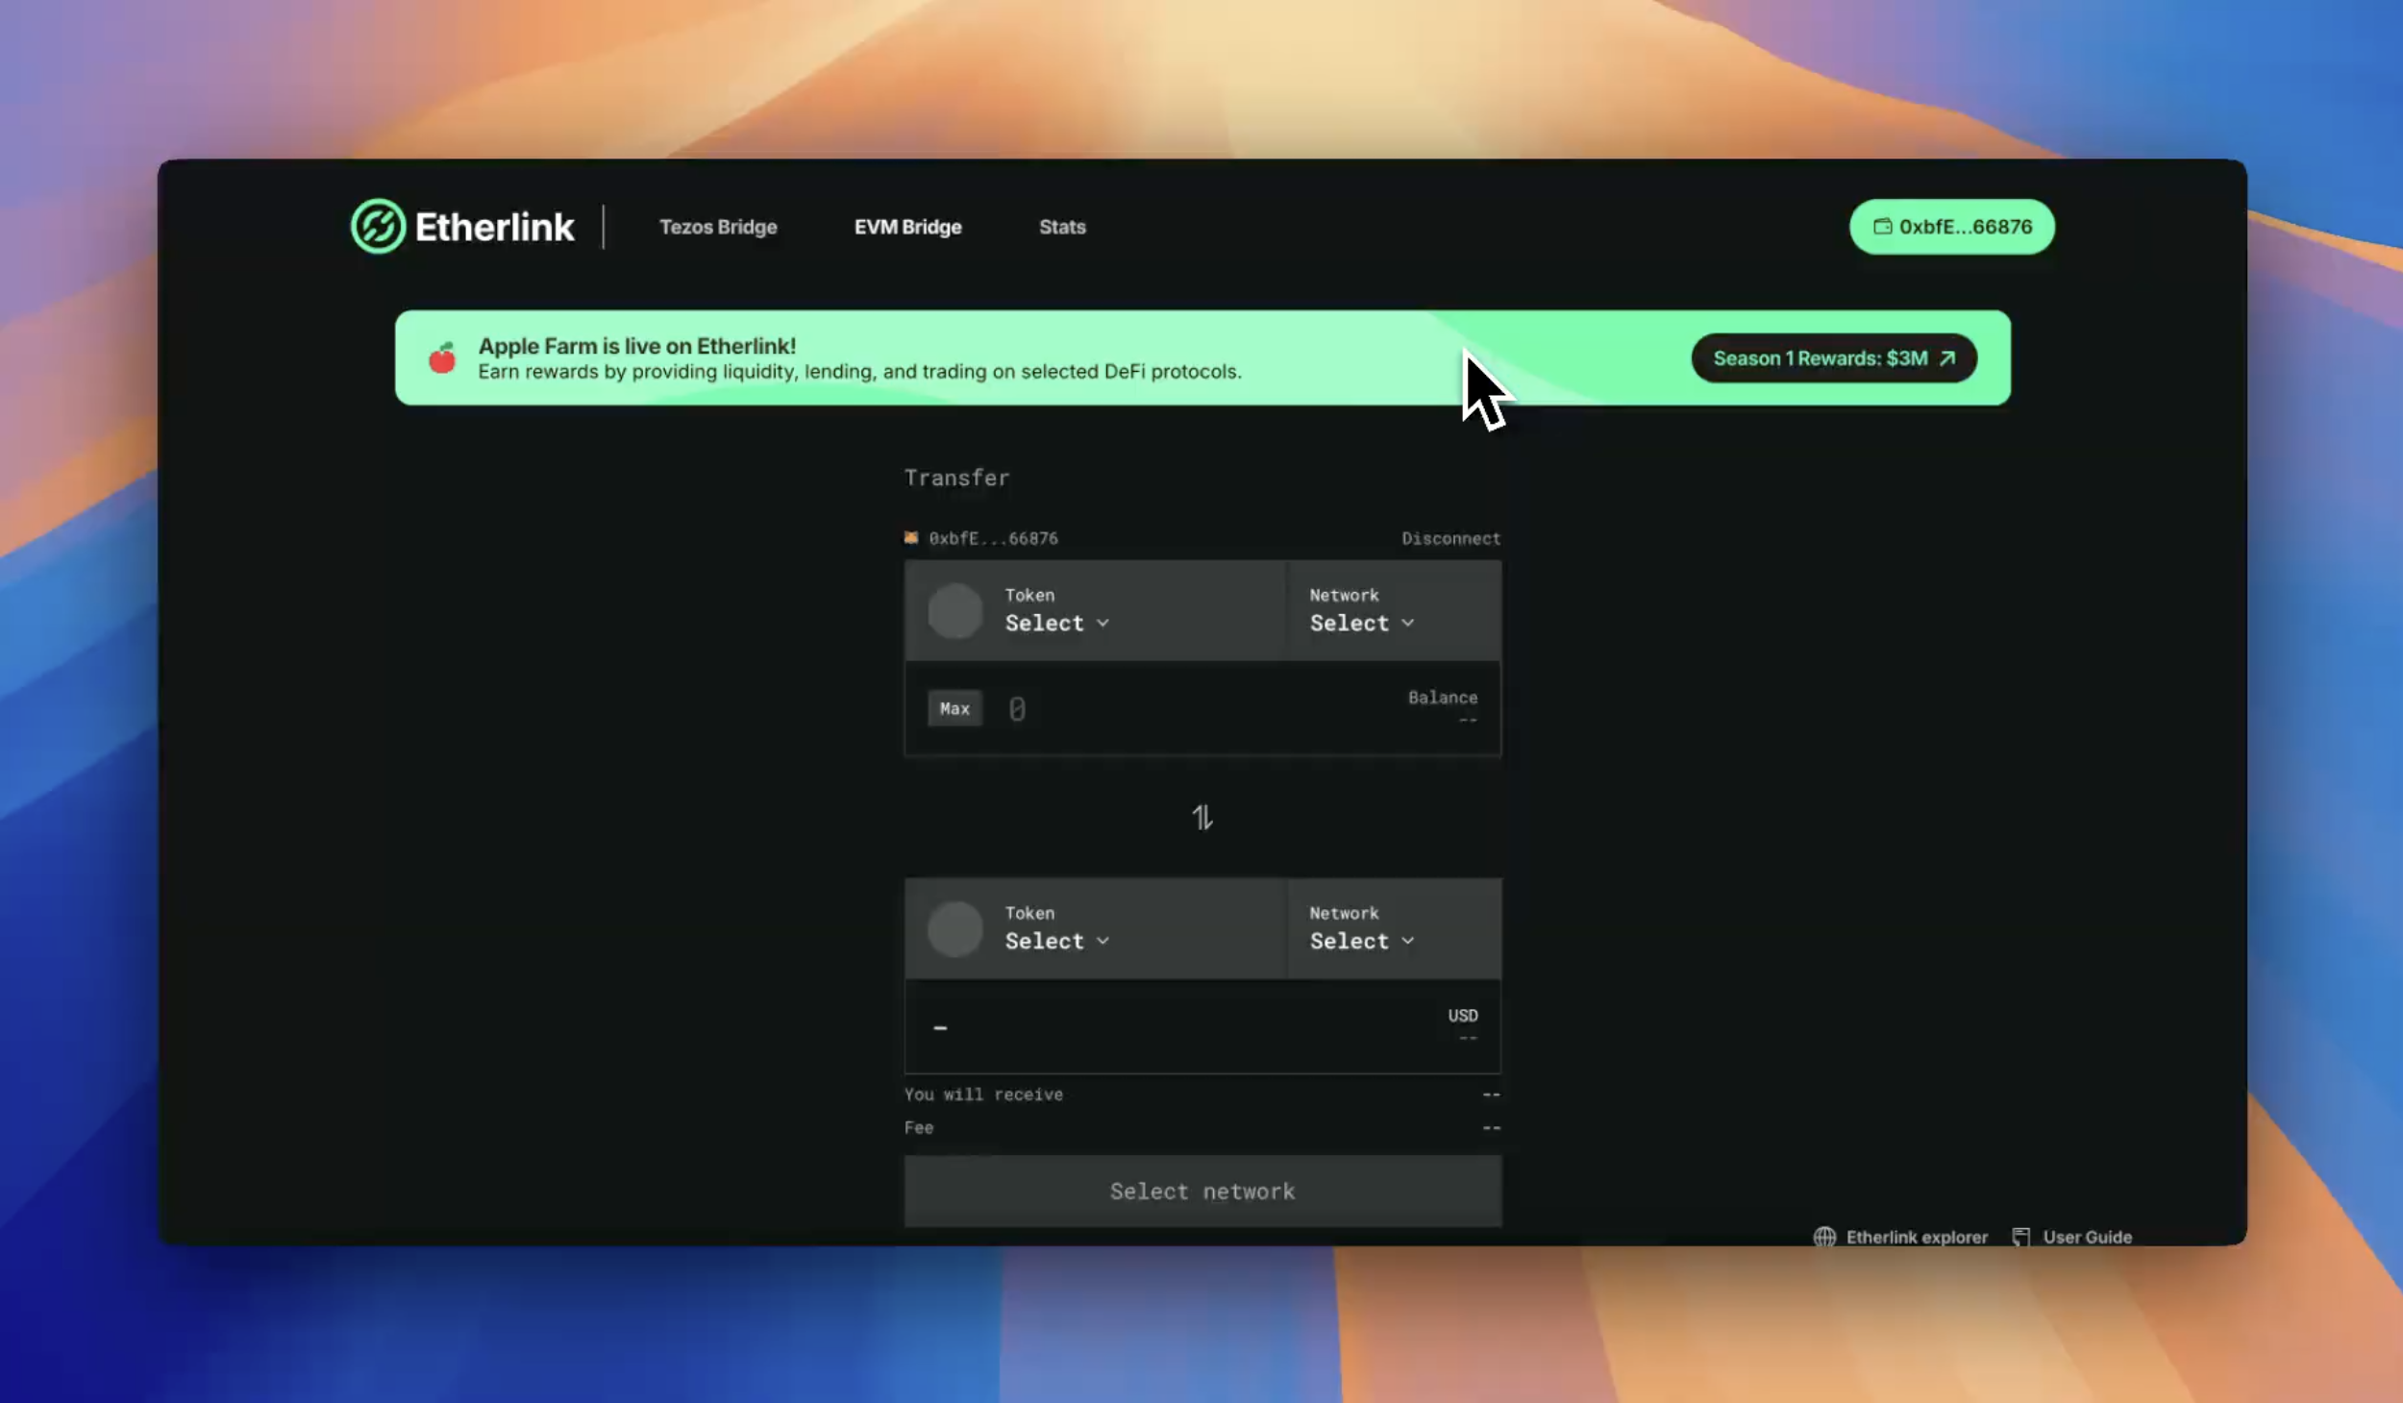Click the apple icon in the banner
The image size is (2403, 1403).
pyautogui.click(x=442, y=357)
